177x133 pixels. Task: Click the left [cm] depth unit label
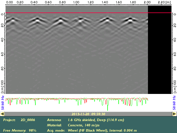[x=2, y=89]
